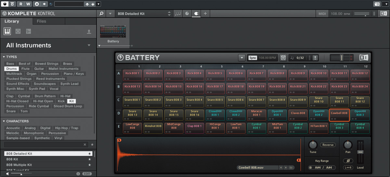The width and height of the screenshot is (390, 177).
Task: Select the Synth Lead type tag
Action: 70,84
